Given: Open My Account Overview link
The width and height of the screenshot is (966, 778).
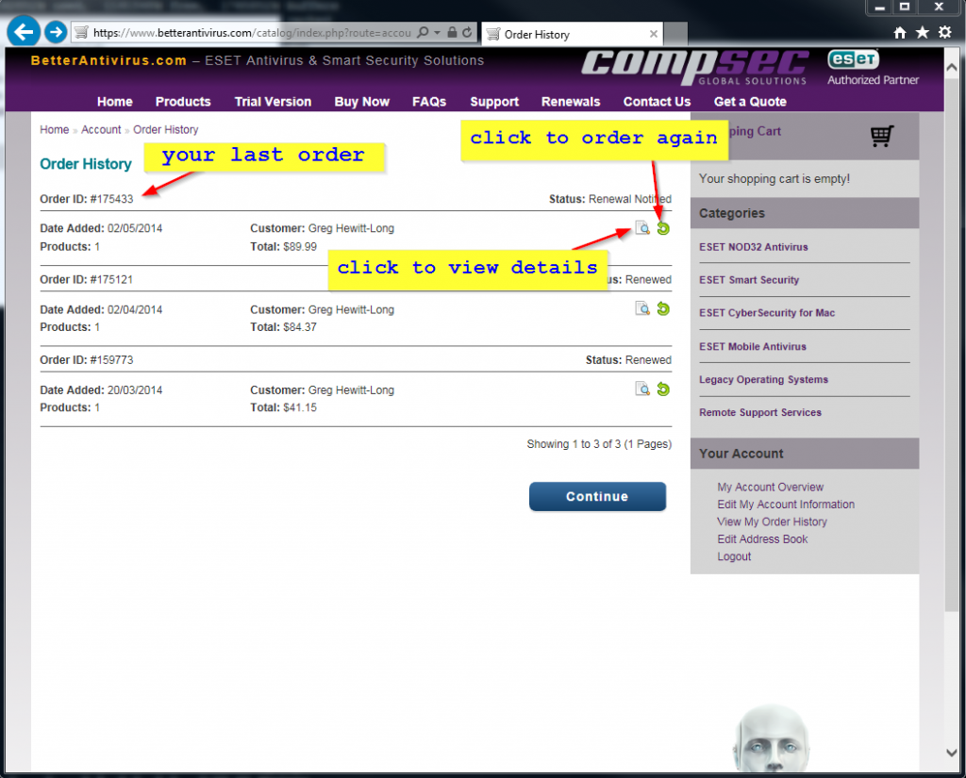Looking at the screenshot, I should pos(770,488).
